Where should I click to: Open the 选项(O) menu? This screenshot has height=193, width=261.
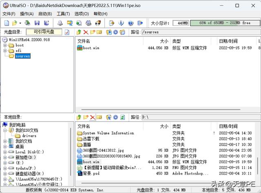tap(82, 14)
